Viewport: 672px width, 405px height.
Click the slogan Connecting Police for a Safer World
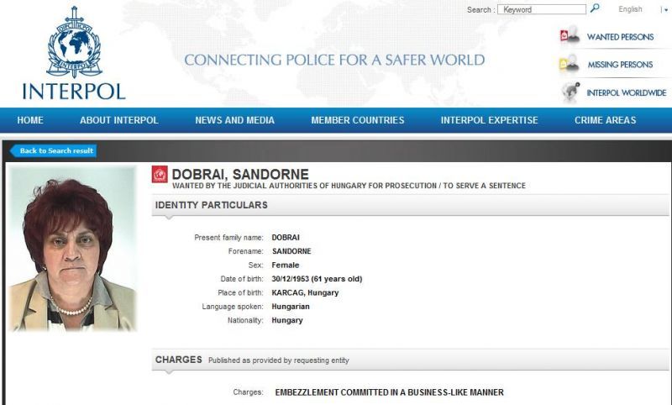click(x=334, y=60)
